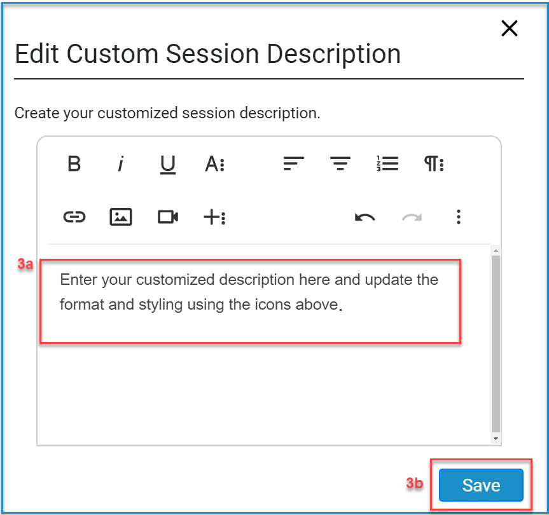Click the editor vertical scrollbar thumb
This screenshot has width=549, height=515.
(x=496, y=344)
